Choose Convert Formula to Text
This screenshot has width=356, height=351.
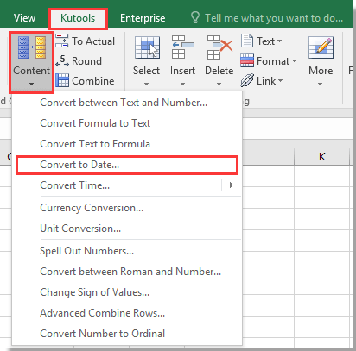pyautogui.click(x=127, y=123)
